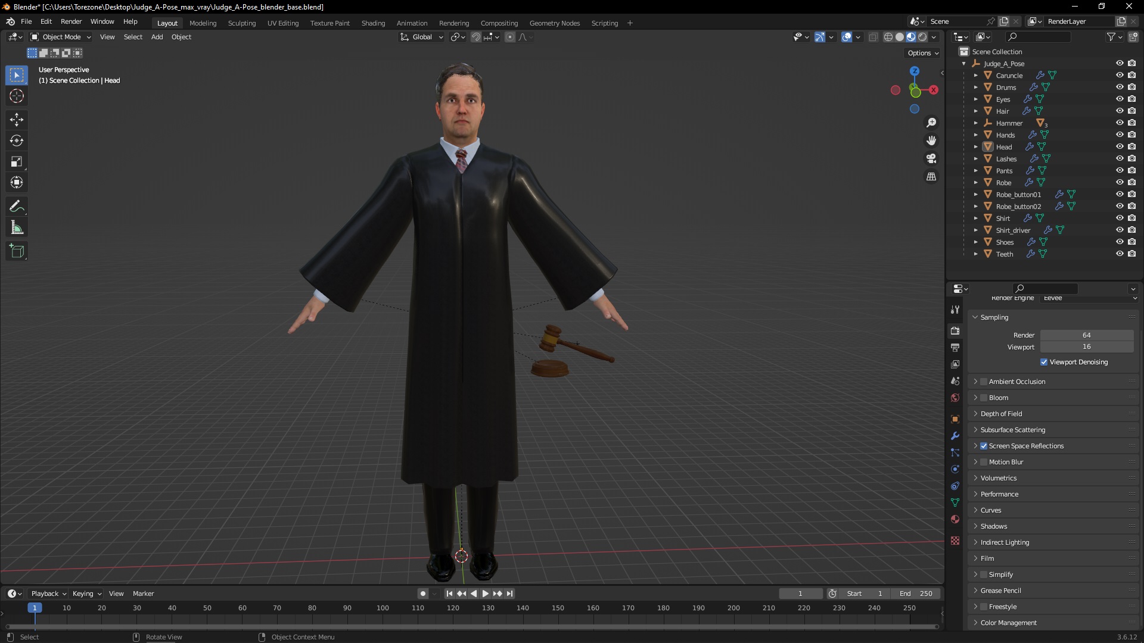Switch to the Geometry Nodes workspace tab

[554, 23]
